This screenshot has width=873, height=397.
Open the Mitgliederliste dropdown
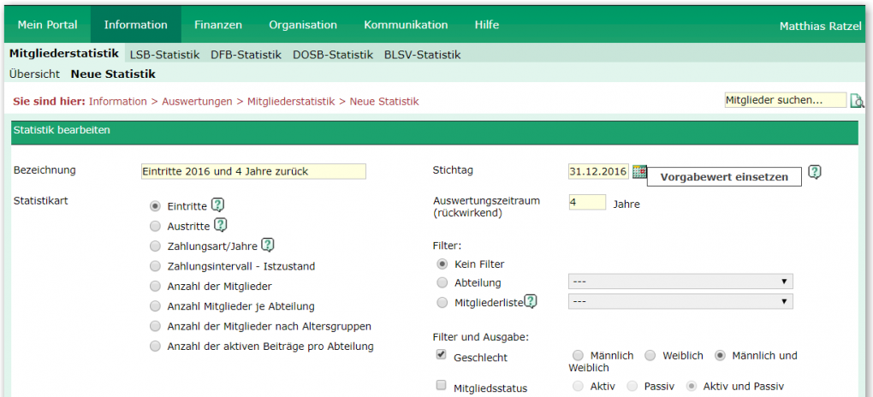[680, 301]
